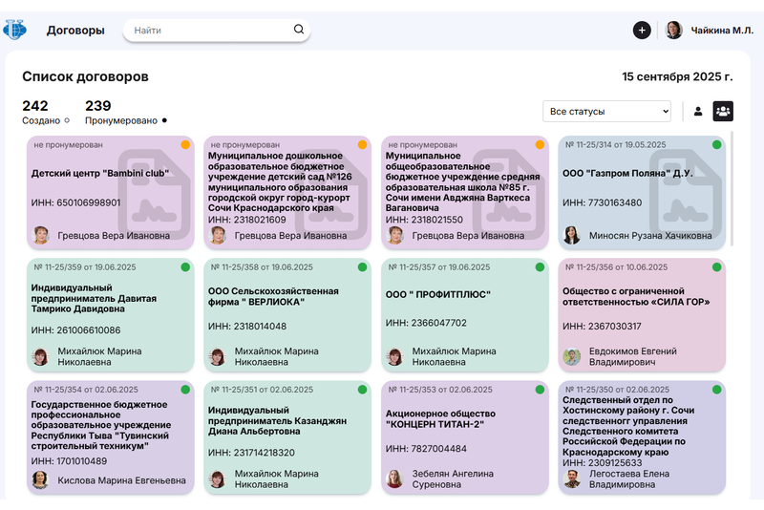764x510 pixels.
Task: Select contract № 11-25/354 от 02.06.2025
Action: pyautogui.click(x=86, y=390)
